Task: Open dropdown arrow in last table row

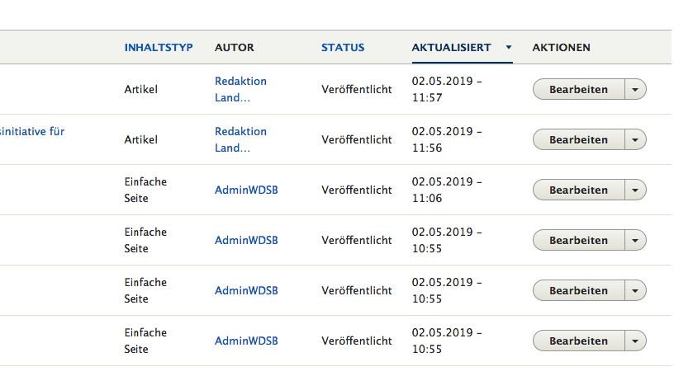Action: point(635,341)
